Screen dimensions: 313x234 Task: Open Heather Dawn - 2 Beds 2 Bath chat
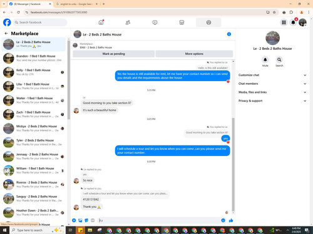(34, 213)
